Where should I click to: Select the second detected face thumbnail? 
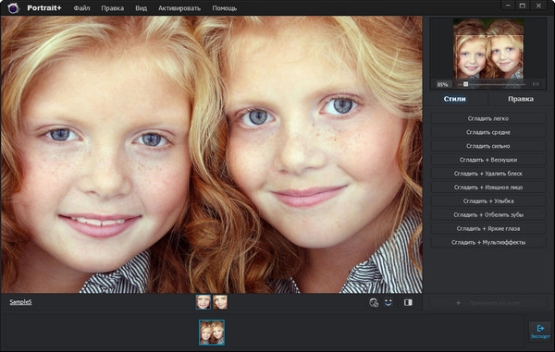pos(220,302)
